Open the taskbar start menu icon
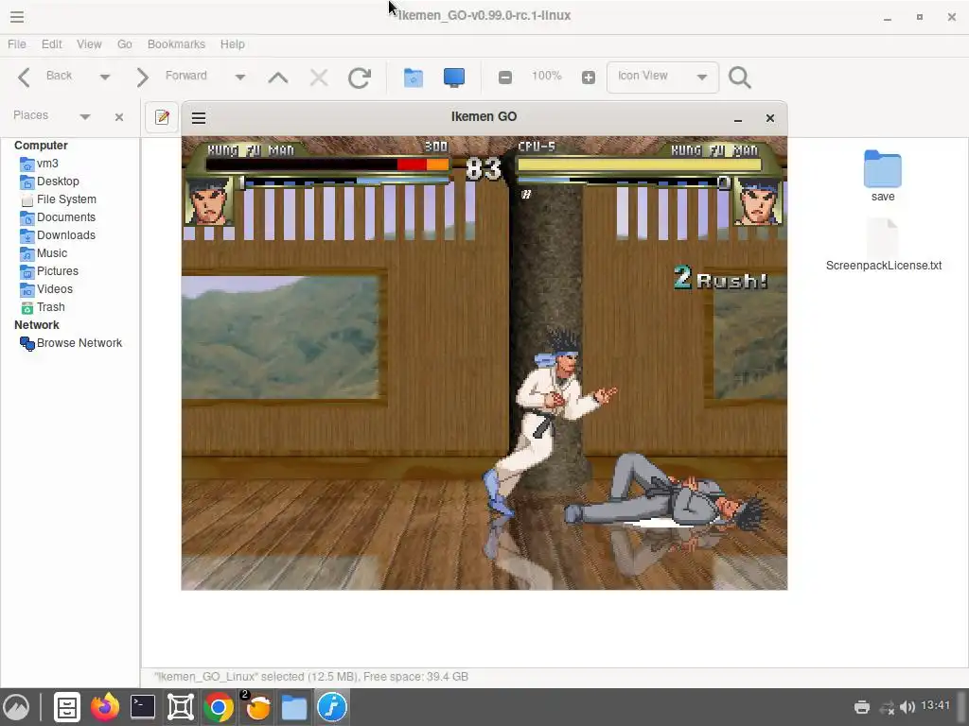This screenshot has width=969, height=726. coord(17,707)
